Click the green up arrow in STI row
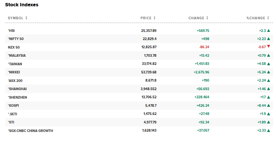Viewport: 276px width, 142px height. click(x=269, y=122)
